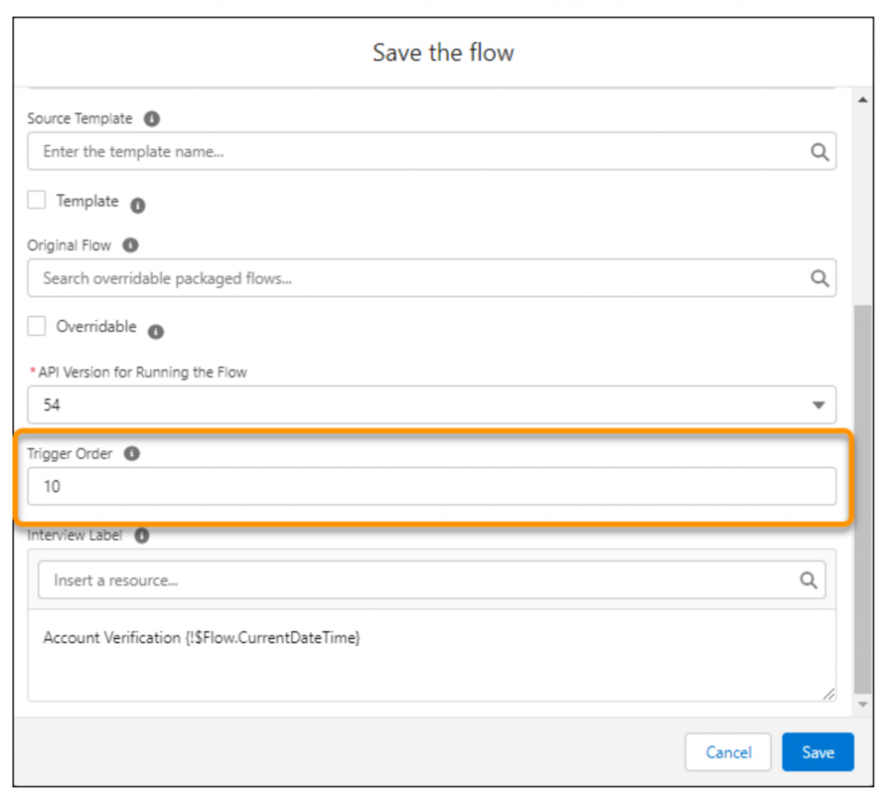Click the search icon in Original Flow field
Image resolution: width=893 pixels, height=802 pixels.
819,278
